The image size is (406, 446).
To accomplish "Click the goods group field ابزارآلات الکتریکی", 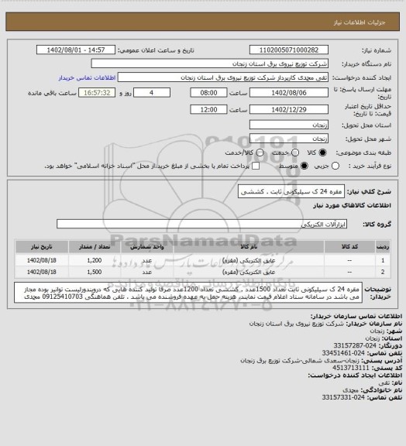I will point(201,224).
